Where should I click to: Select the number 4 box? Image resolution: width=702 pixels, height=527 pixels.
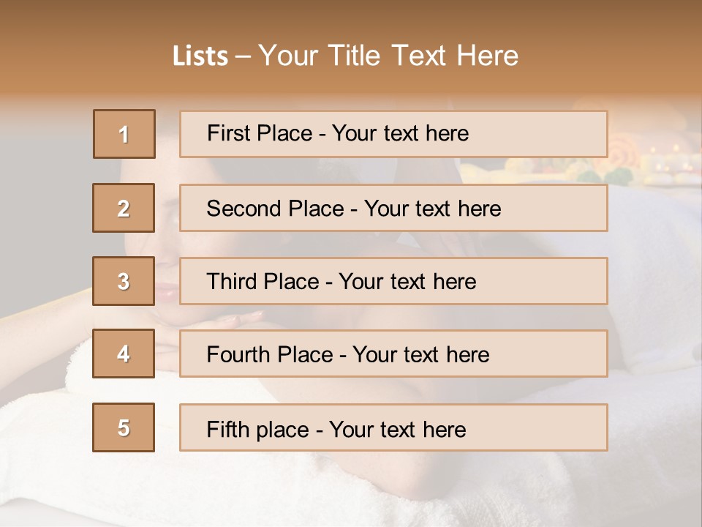(x=124, y=354)
